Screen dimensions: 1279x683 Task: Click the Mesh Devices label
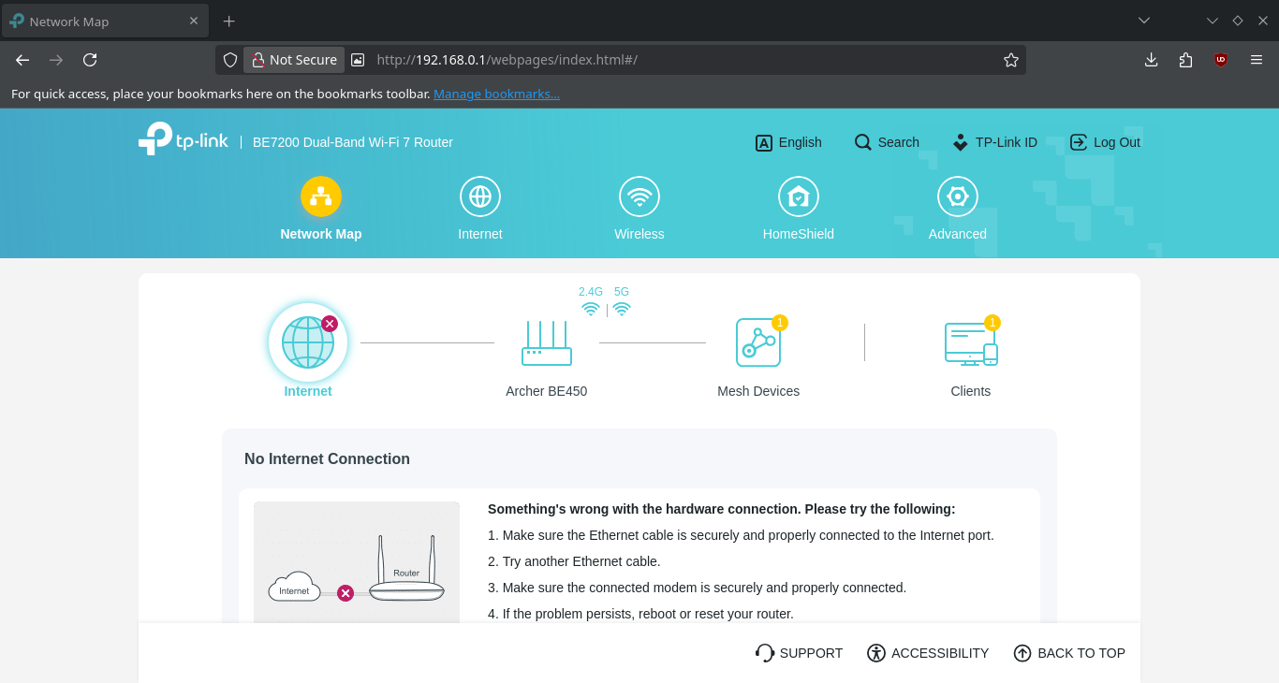(x=758, y=391)
